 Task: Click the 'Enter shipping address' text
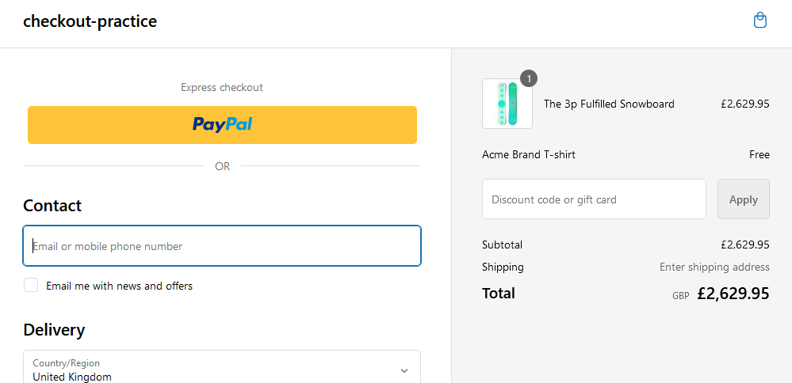714,267
